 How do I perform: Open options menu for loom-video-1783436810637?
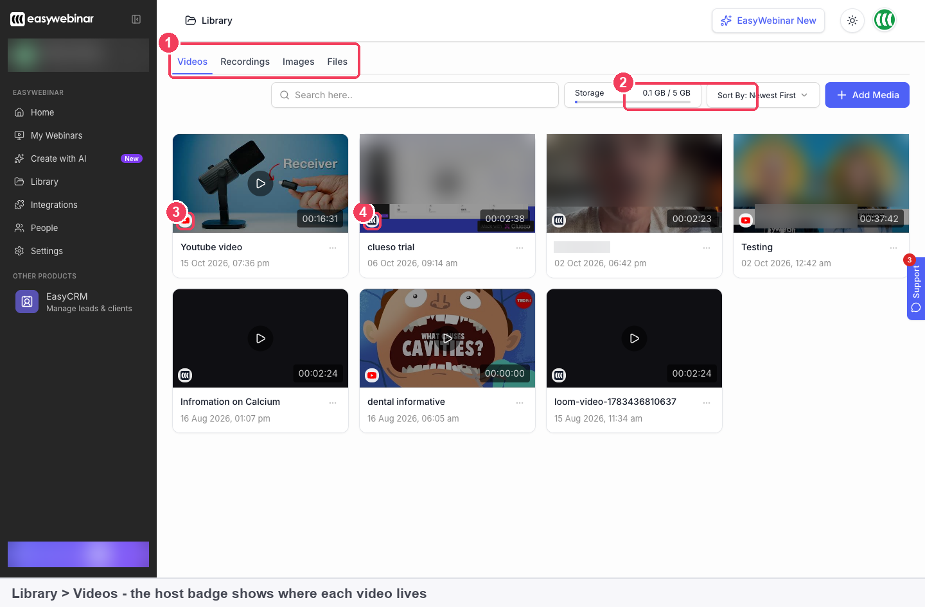707,402
